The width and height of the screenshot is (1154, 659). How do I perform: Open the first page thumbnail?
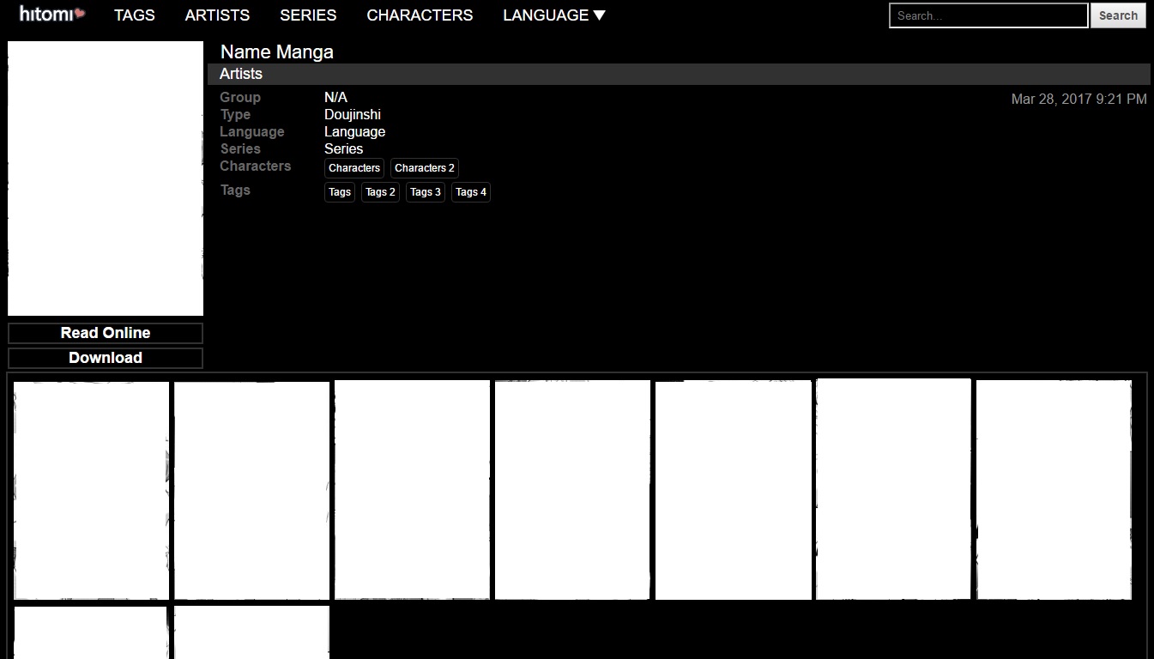(x=91, y=490)
